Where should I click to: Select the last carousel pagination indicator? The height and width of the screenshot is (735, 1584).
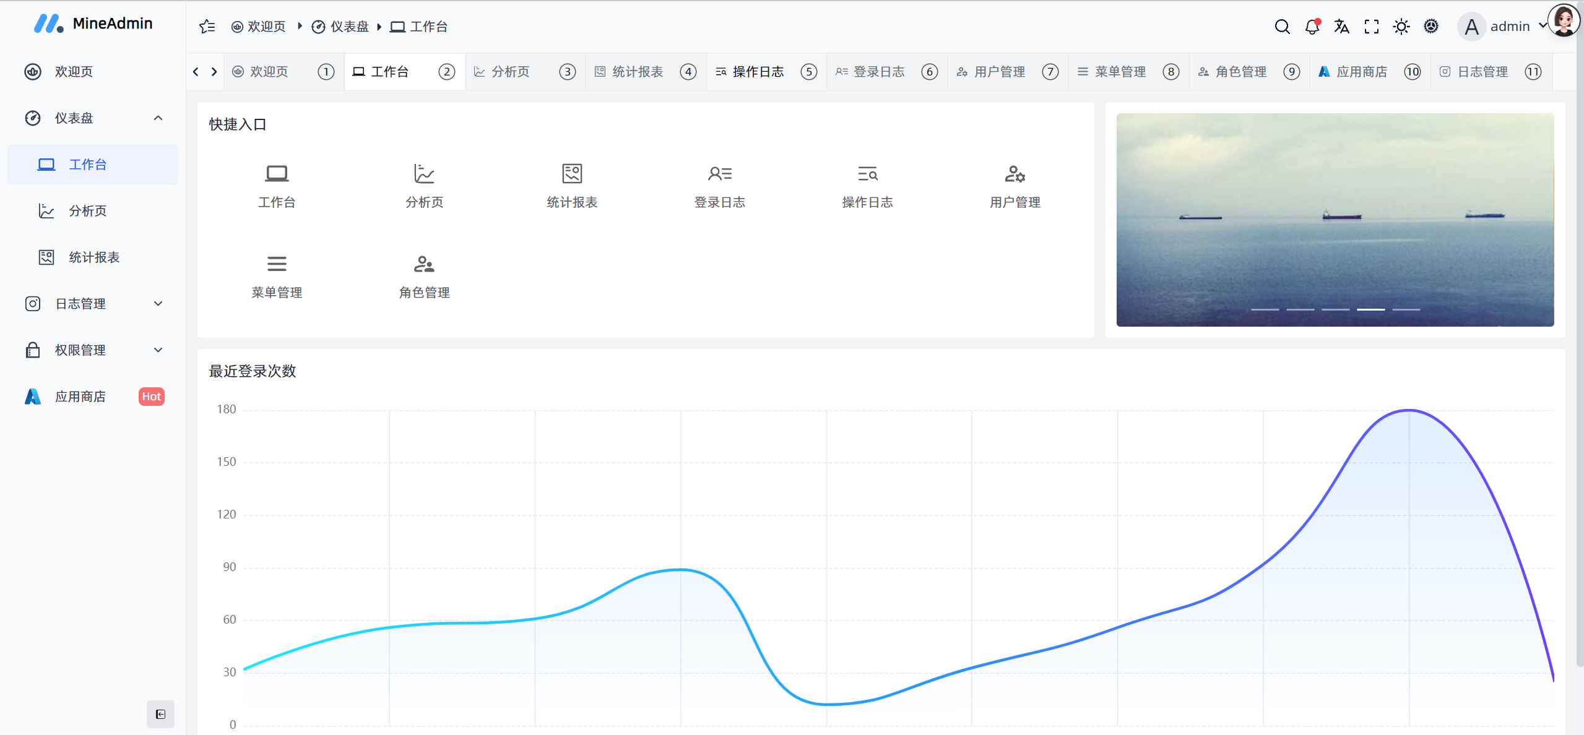[1407, 309]
